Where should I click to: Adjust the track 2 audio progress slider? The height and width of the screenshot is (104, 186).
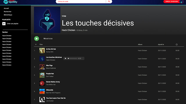click(72, 58)
